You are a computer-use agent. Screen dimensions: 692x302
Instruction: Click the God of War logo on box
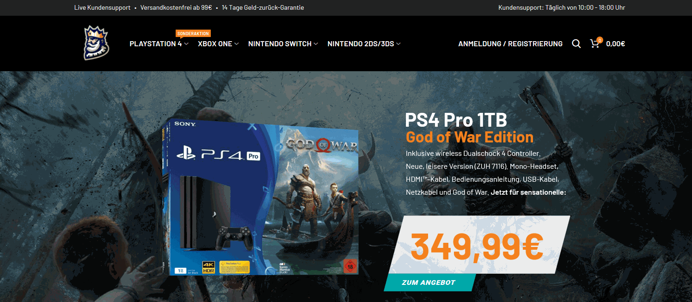[x=322, y=145]
